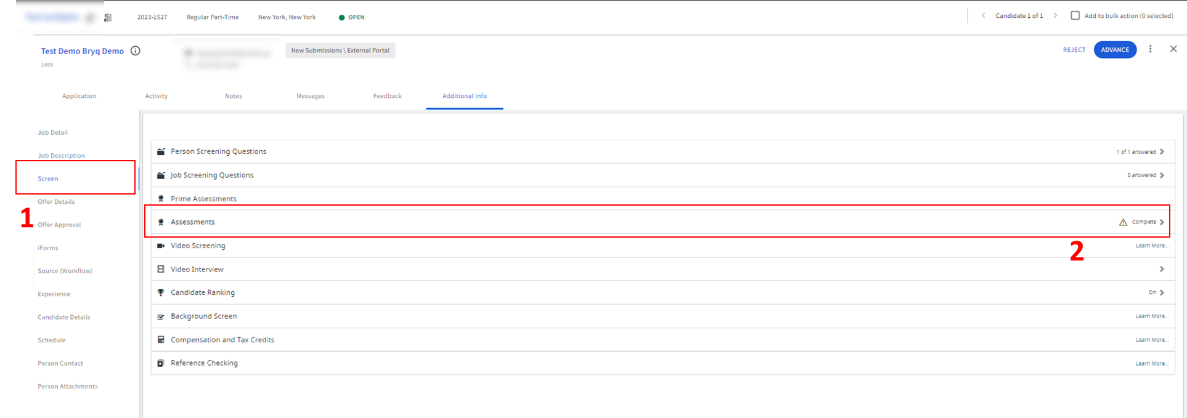
Task: Check the Add to bulk action checkbox
Action: coord(1075,16)
